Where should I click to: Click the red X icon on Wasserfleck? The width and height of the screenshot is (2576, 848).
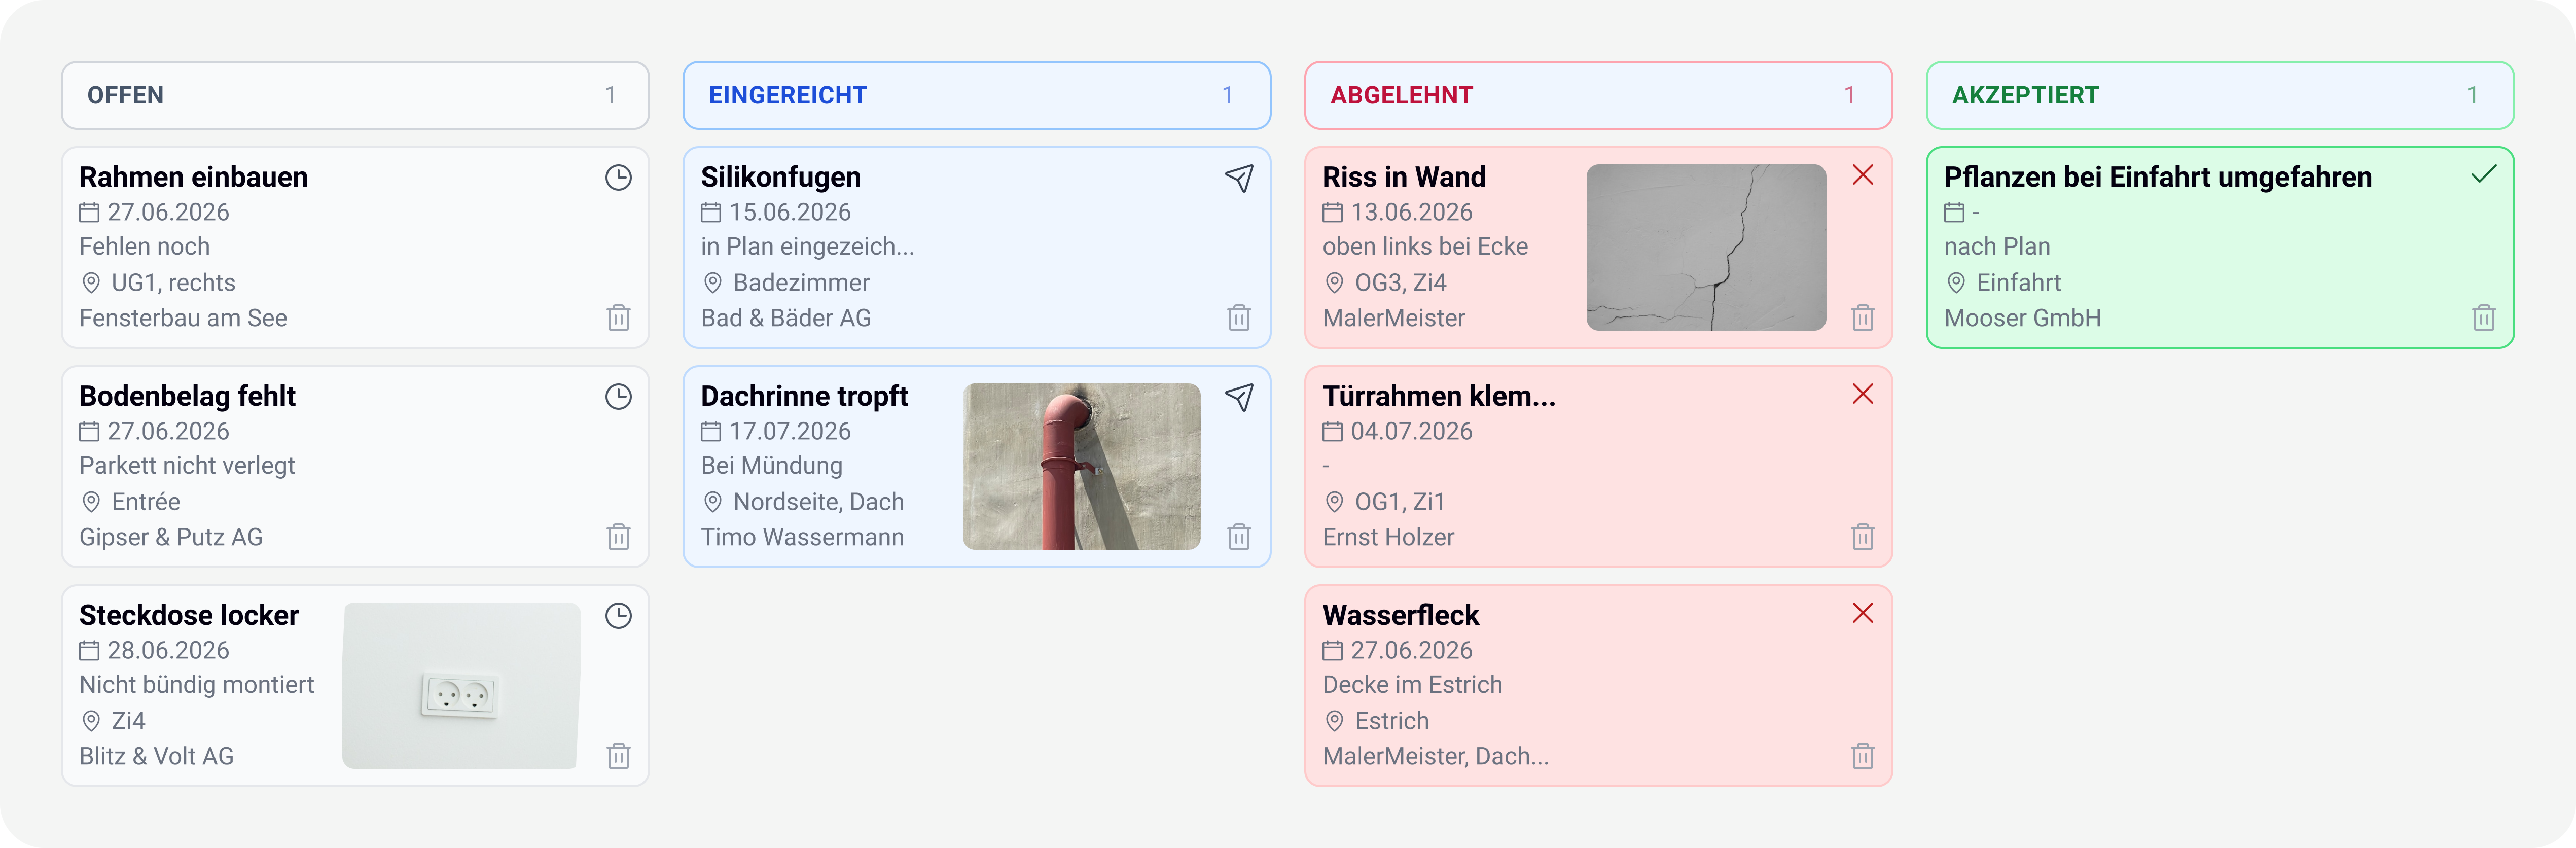pyautogui.click(x=1862, y=613)
